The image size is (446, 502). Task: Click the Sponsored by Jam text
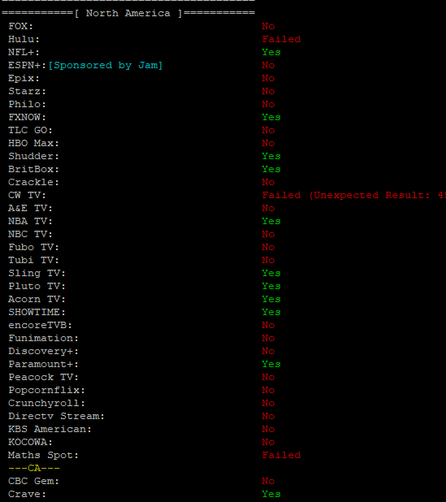click(106, 65)
